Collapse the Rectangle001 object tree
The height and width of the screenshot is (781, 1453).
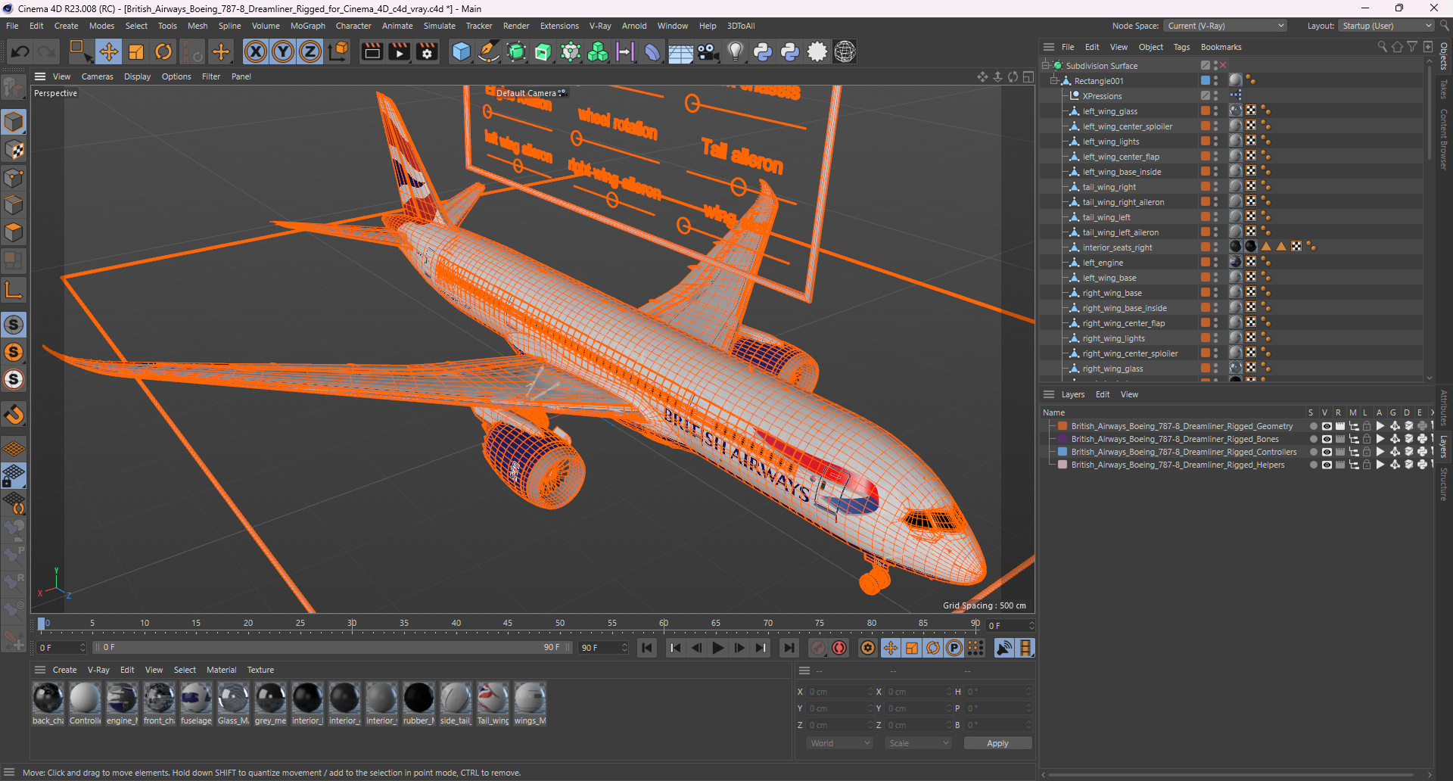pyautogui.click(x=1053, y=81)
